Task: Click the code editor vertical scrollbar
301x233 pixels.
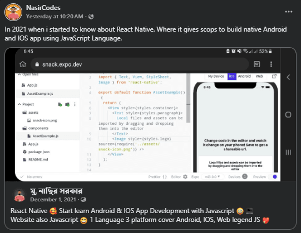Action: (188, 98)
